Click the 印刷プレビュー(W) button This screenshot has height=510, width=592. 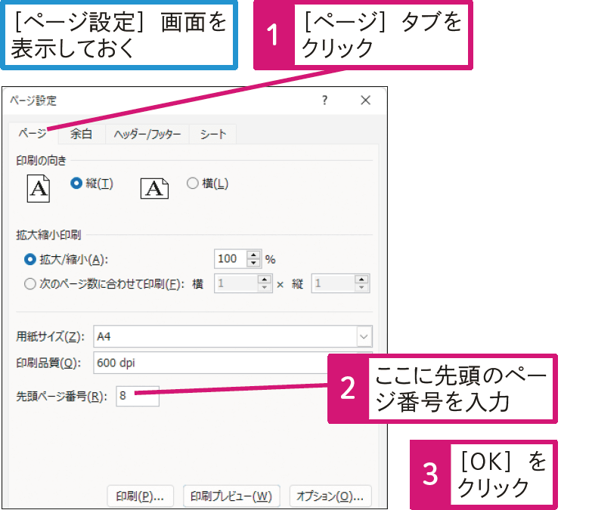coord(231,496)
